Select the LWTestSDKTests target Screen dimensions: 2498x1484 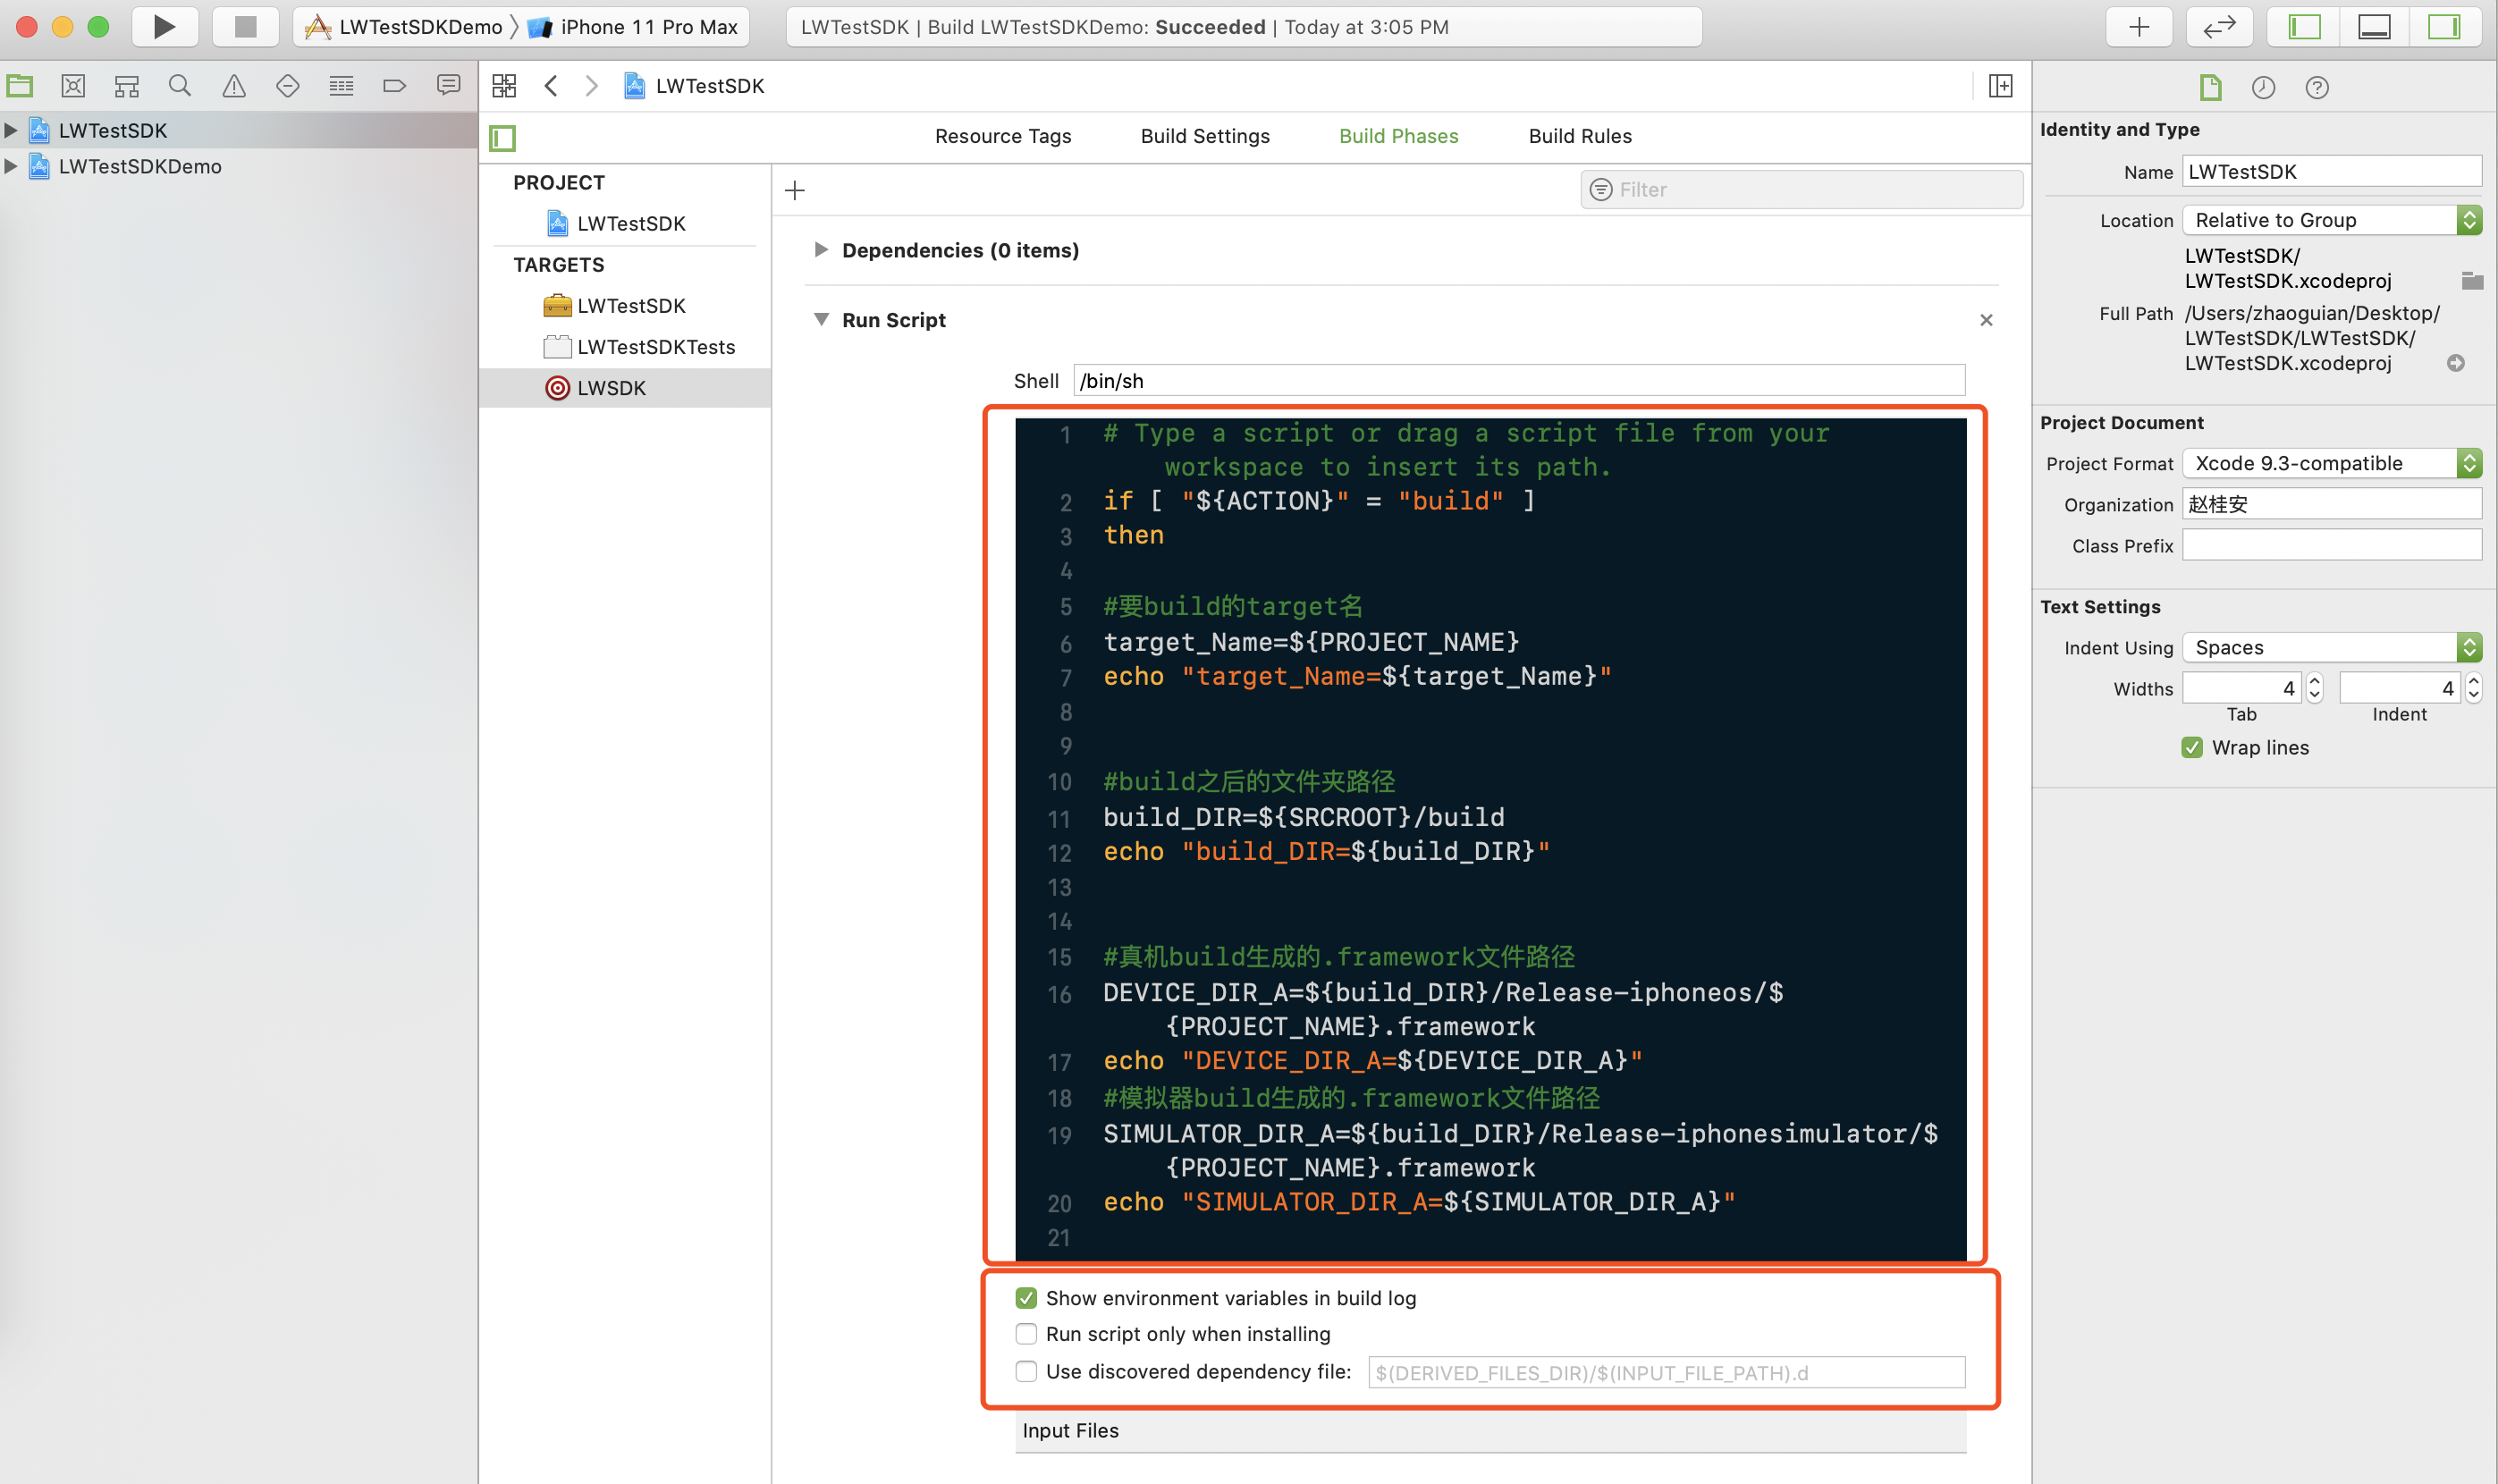[x=655, y=347]
